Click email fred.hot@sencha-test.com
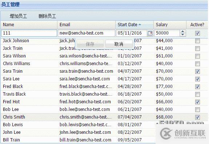This screenshot has height=144, width=209. pos(85,102)
